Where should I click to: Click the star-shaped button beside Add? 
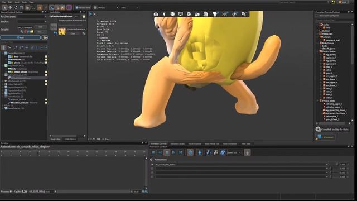tap(45, 37)
